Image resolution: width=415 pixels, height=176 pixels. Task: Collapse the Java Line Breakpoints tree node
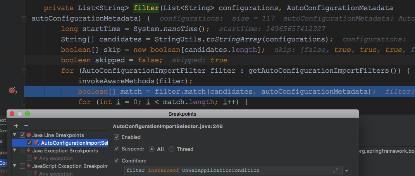15,135
